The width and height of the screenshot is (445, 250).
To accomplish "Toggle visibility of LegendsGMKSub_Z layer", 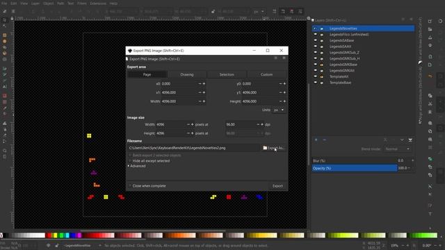I will pyautogui.click(x=315, y=53).
